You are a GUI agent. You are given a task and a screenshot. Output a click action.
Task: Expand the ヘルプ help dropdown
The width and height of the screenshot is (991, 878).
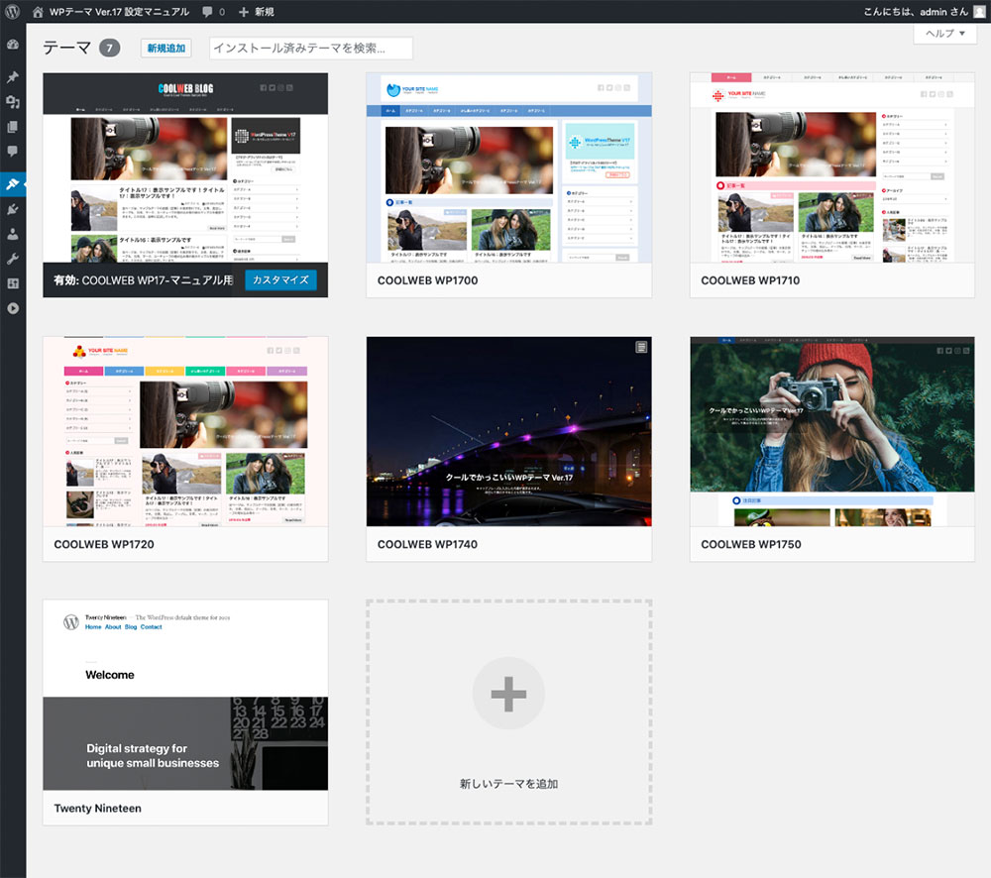point(944,34)
